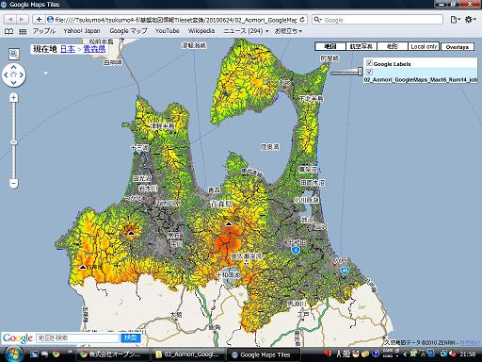Show all bookmarks with the book icon
The height and width of the screenshot is (362, 482).
pyautogui.click(x=8, y=31)
